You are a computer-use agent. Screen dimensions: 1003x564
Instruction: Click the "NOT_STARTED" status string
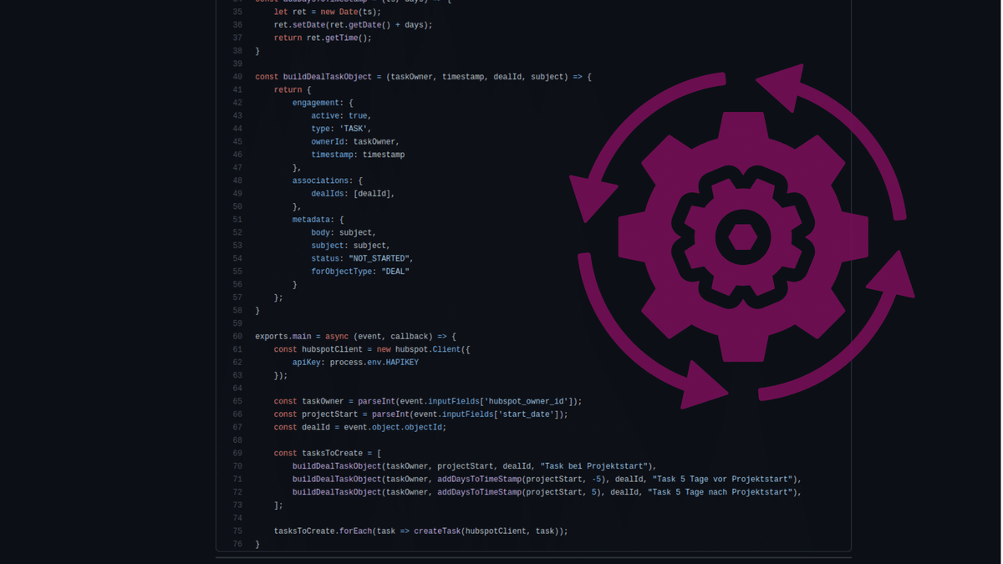click(x=379, y=258)
